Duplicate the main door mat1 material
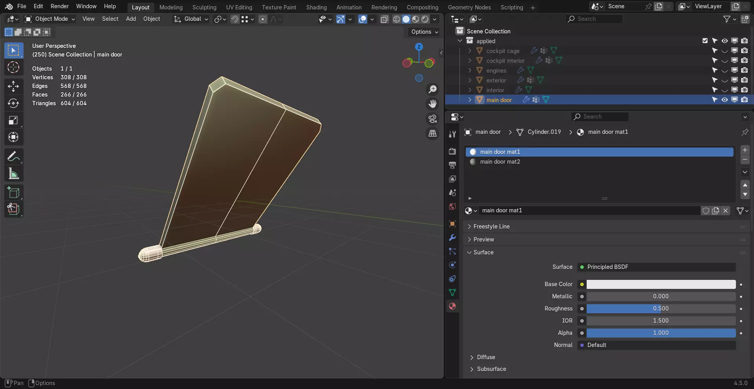 [716, 211]
